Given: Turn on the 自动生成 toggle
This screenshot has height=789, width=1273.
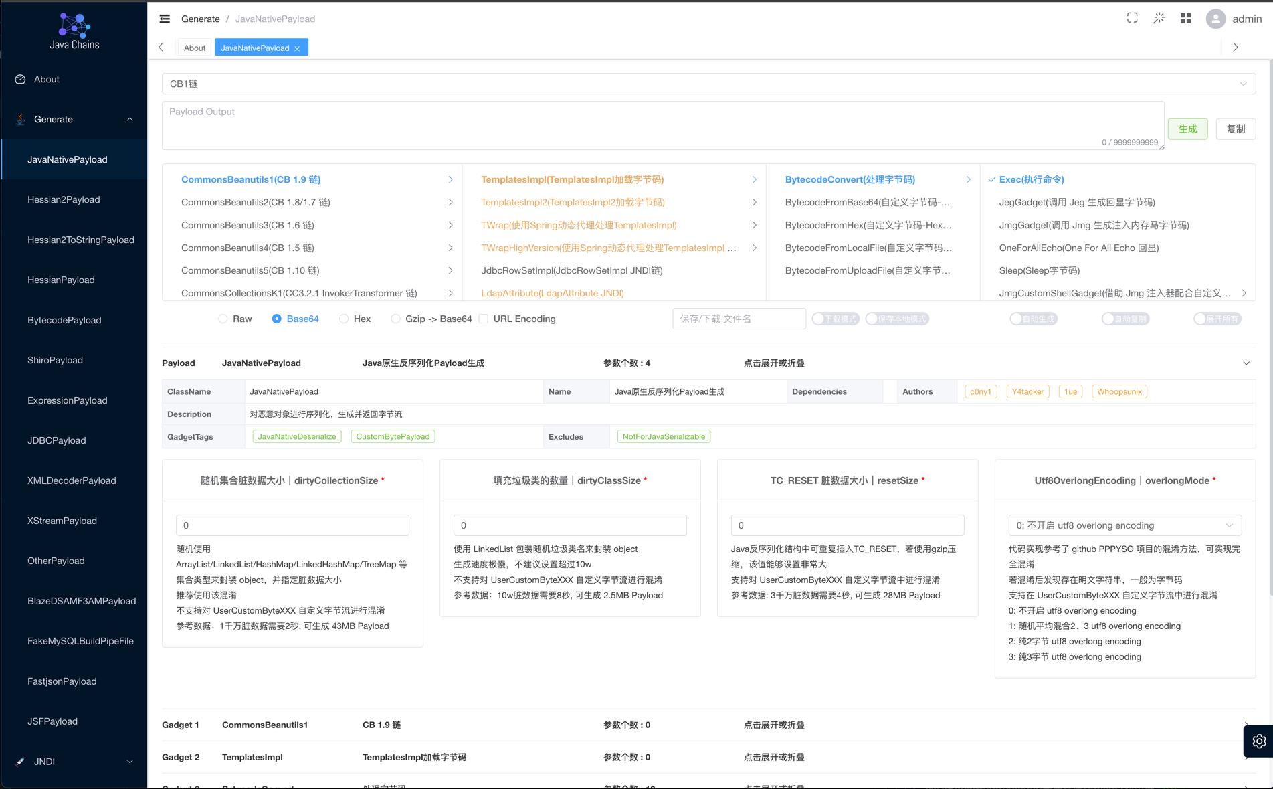Looking at the screenshot, I should click(1034, 319).
